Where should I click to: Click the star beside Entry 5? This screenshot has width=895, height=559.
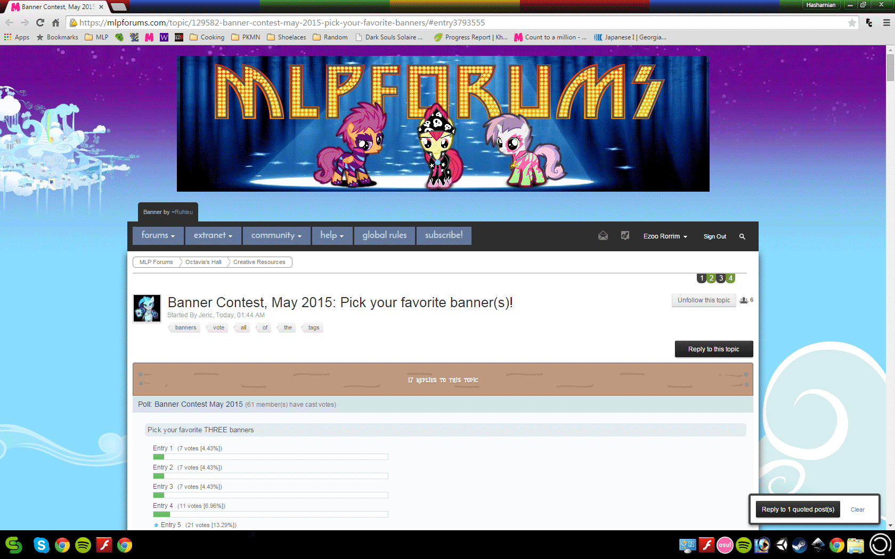[x=156, y=525]
